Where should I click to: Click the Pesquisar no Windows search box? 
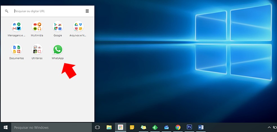point(52,128)
